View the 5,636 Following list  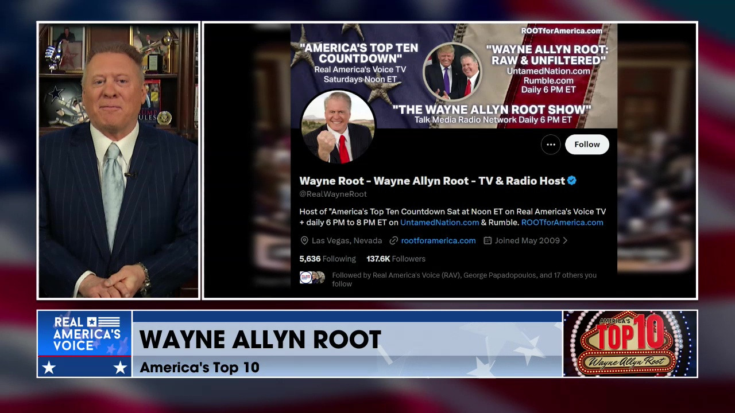click(327, 259)
